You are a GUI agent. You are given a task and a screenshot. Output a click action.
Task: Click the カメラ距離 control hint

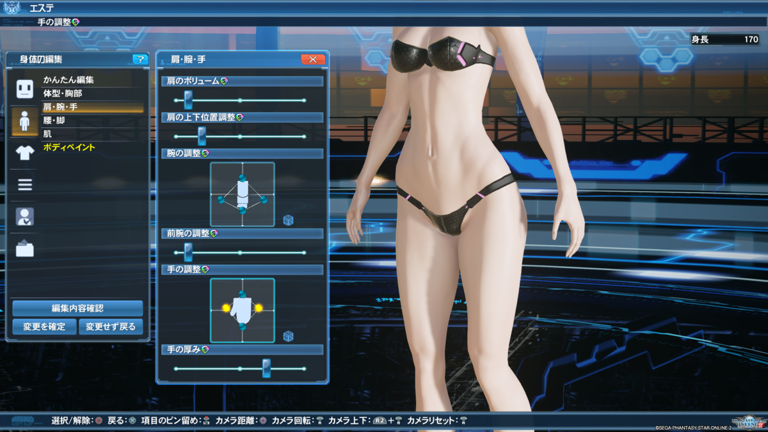(241, 420)
